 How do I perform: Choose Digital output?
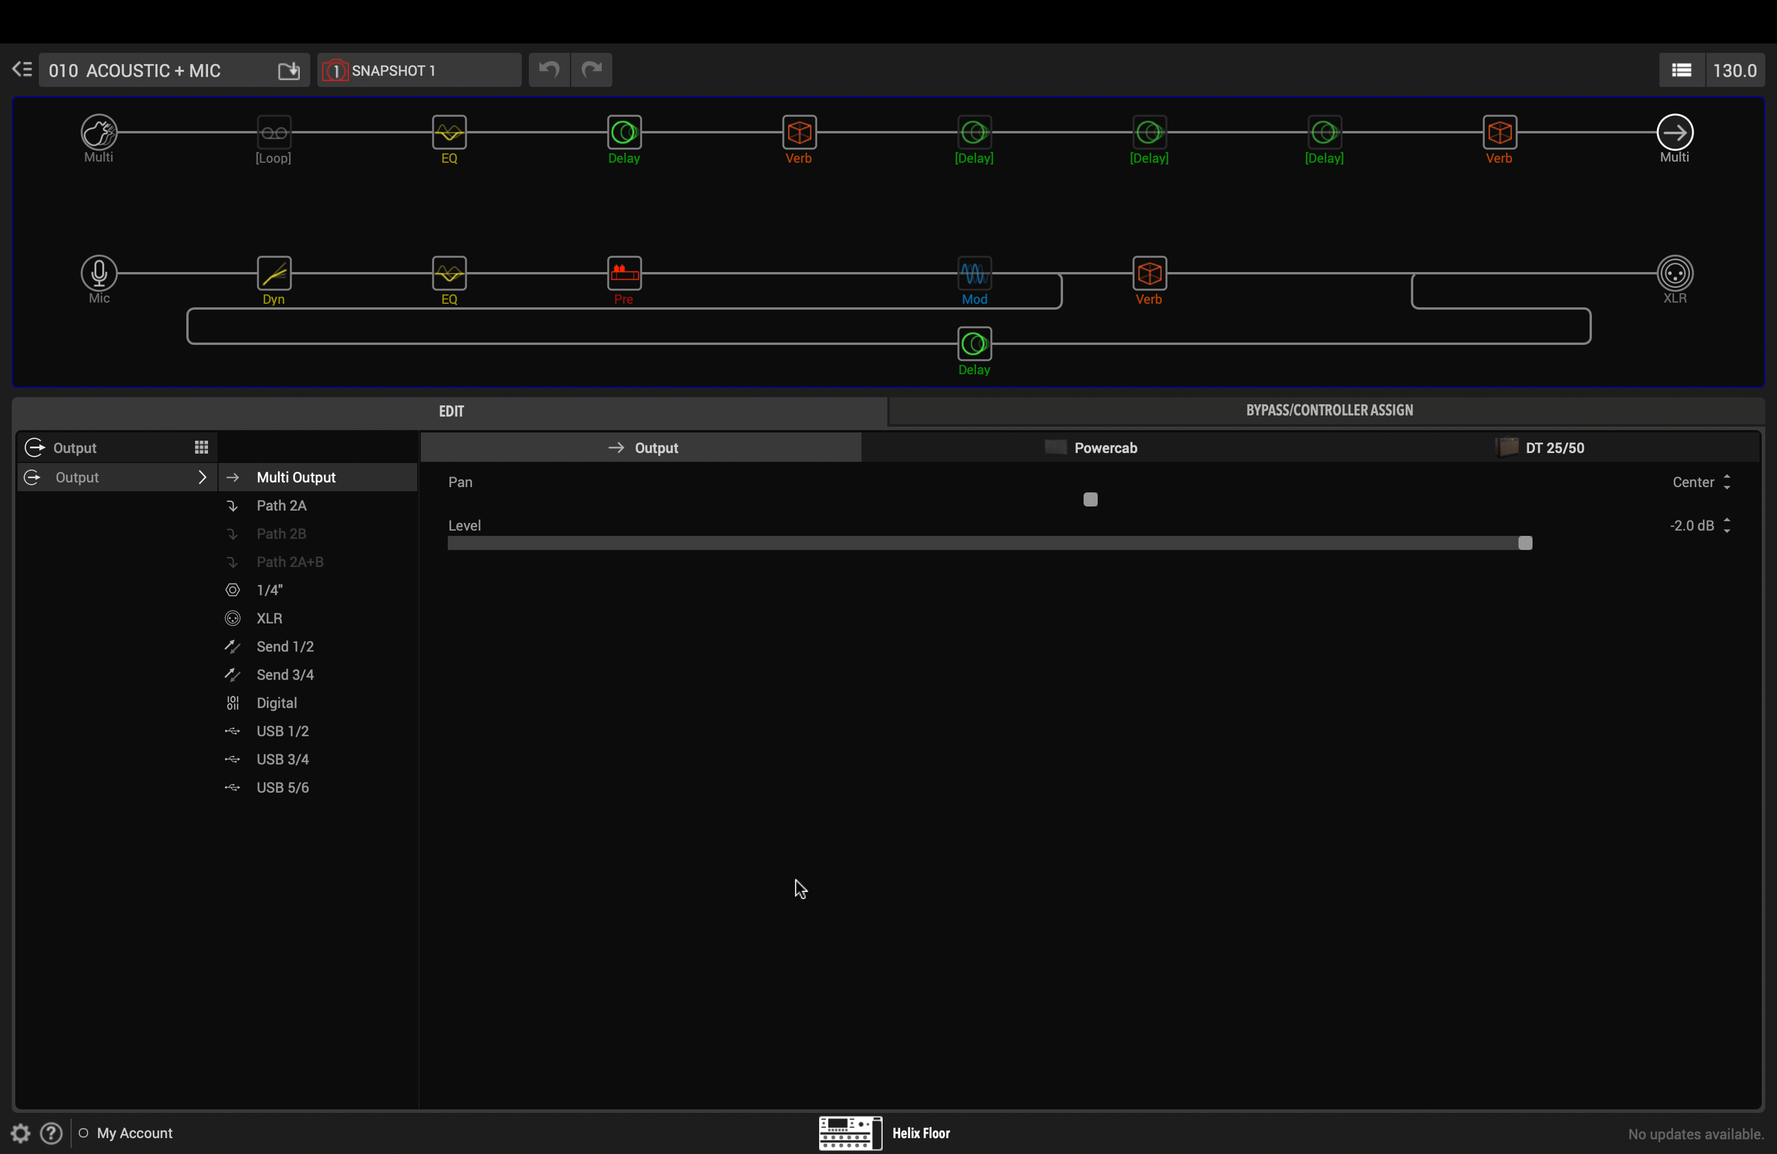[x=318, y=703]
